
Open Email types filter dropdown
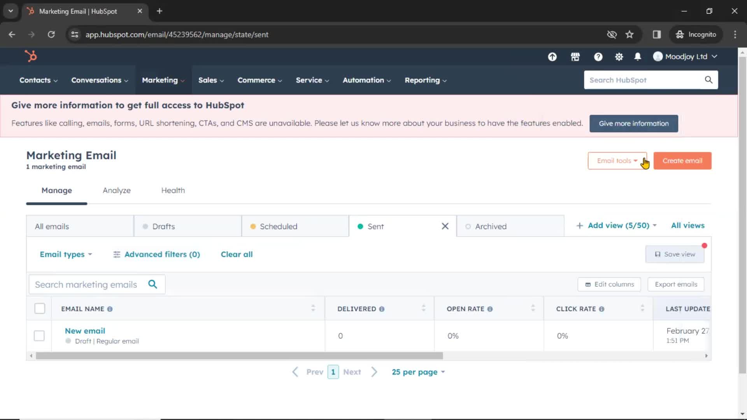point(66,254)
